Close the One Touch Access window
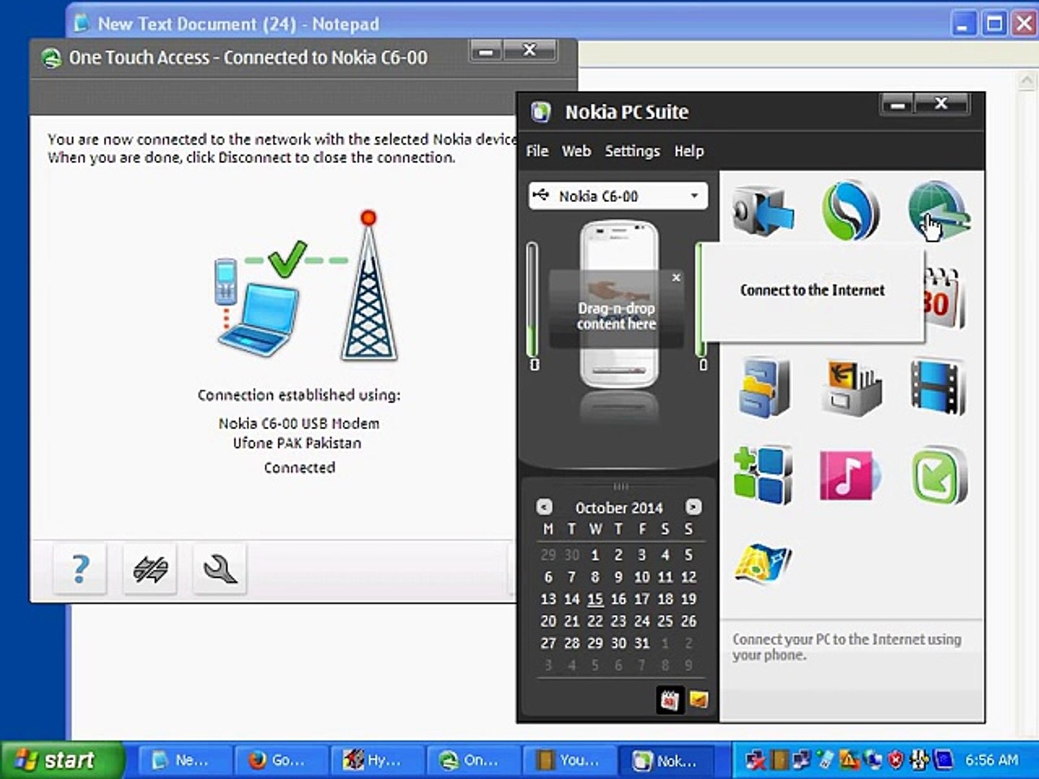Viewport: 1039px width, 779px height. tap(530, 50)
